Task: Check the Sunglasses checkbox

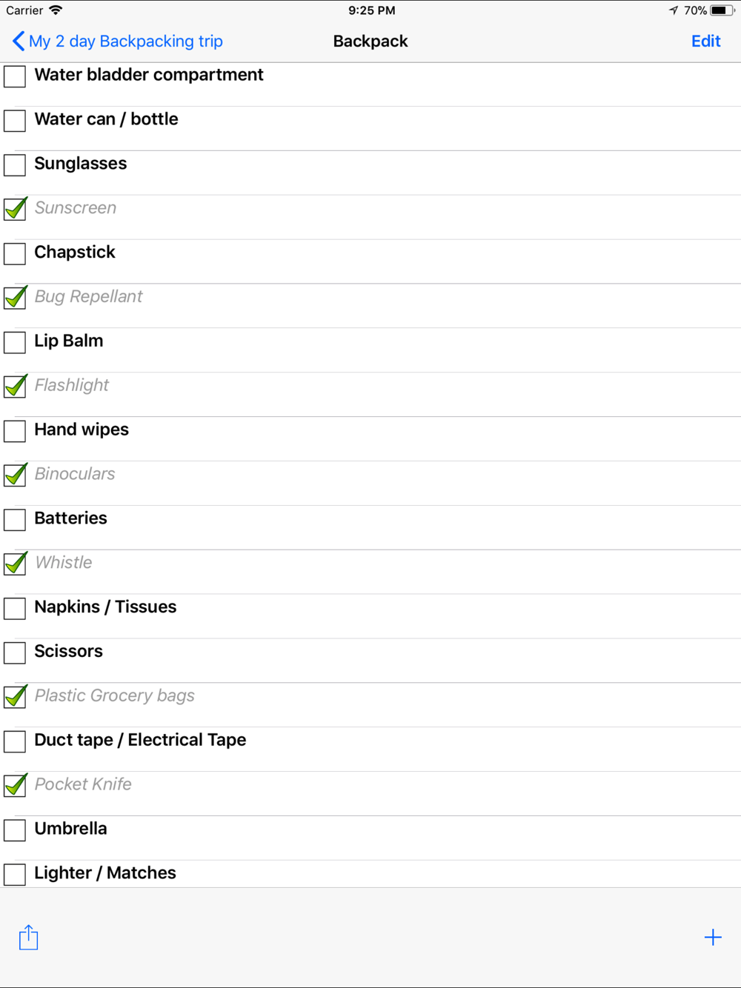Action: [x=15, y=165]
